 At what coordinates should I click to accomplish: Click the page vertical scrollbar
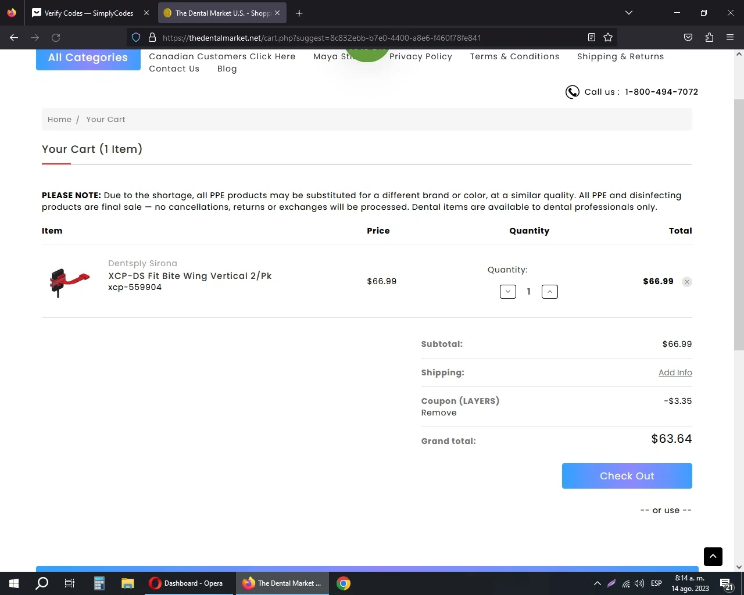point(739,225)
